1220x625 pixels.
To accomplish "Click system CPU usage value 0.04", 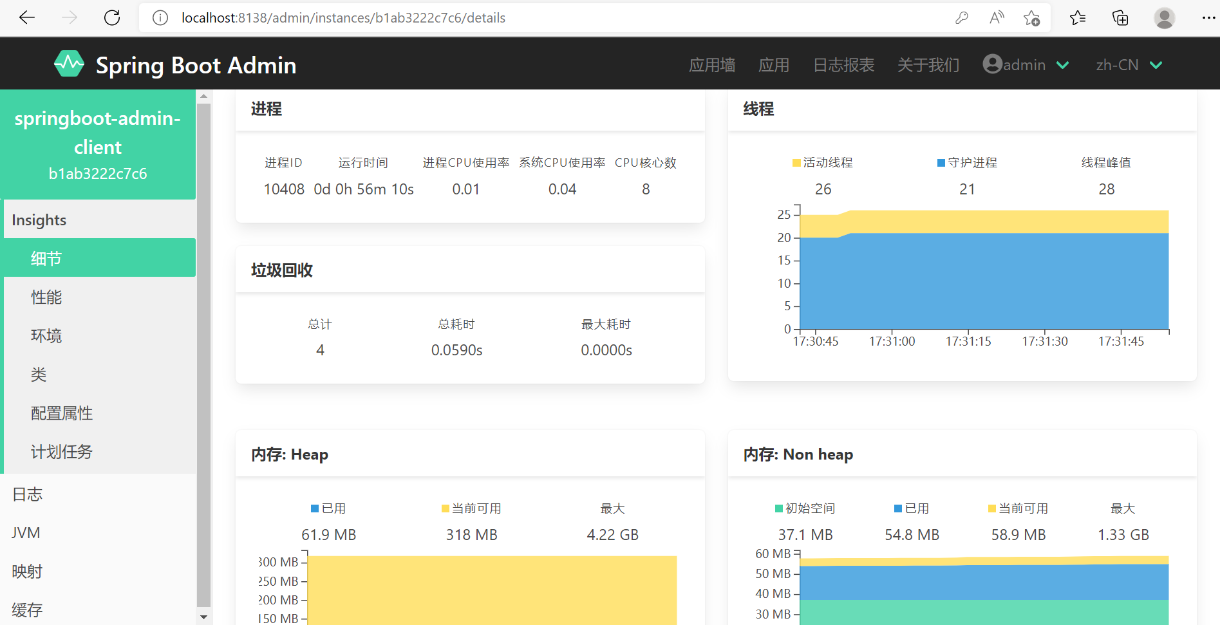I will [562, 189].
